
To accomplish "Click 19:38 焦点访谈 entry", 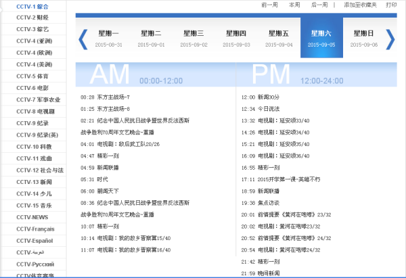I will click(x=261, y=203).
